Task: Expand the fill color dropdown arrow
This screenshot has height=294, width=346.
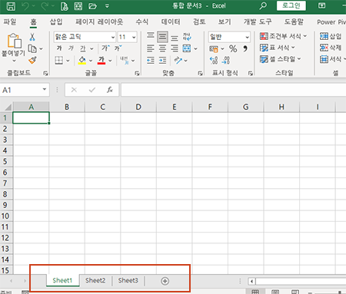Action: [x=91, y=61]
